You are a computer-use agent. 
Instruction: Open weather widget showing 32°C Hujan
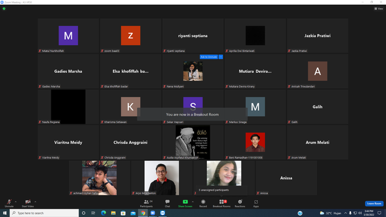331,213
